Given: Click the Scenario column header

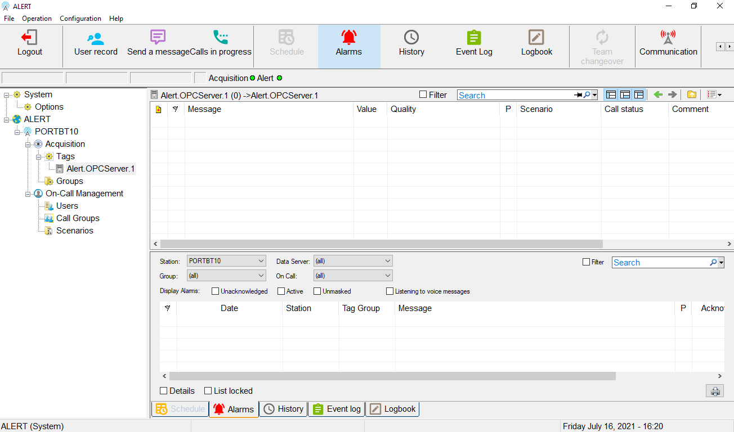Looking at the screenshot, I should (536, 109).
